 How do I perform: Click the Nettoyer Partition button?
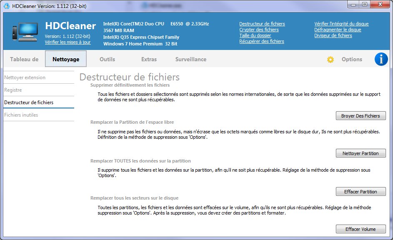pyautogui.click(x=360, y=153)
